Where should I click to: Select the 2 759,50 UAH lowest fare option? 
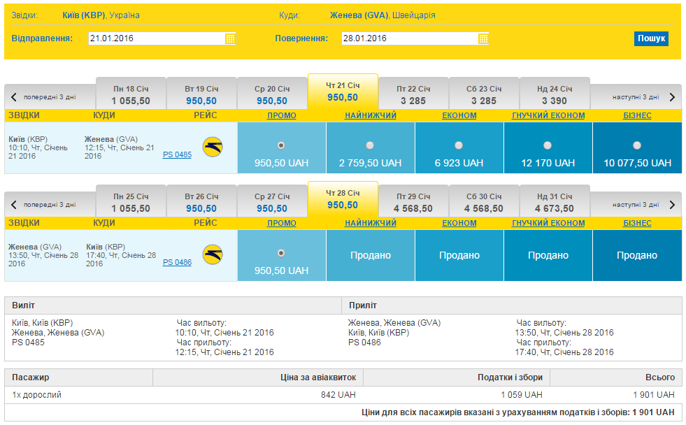[370, 145]
